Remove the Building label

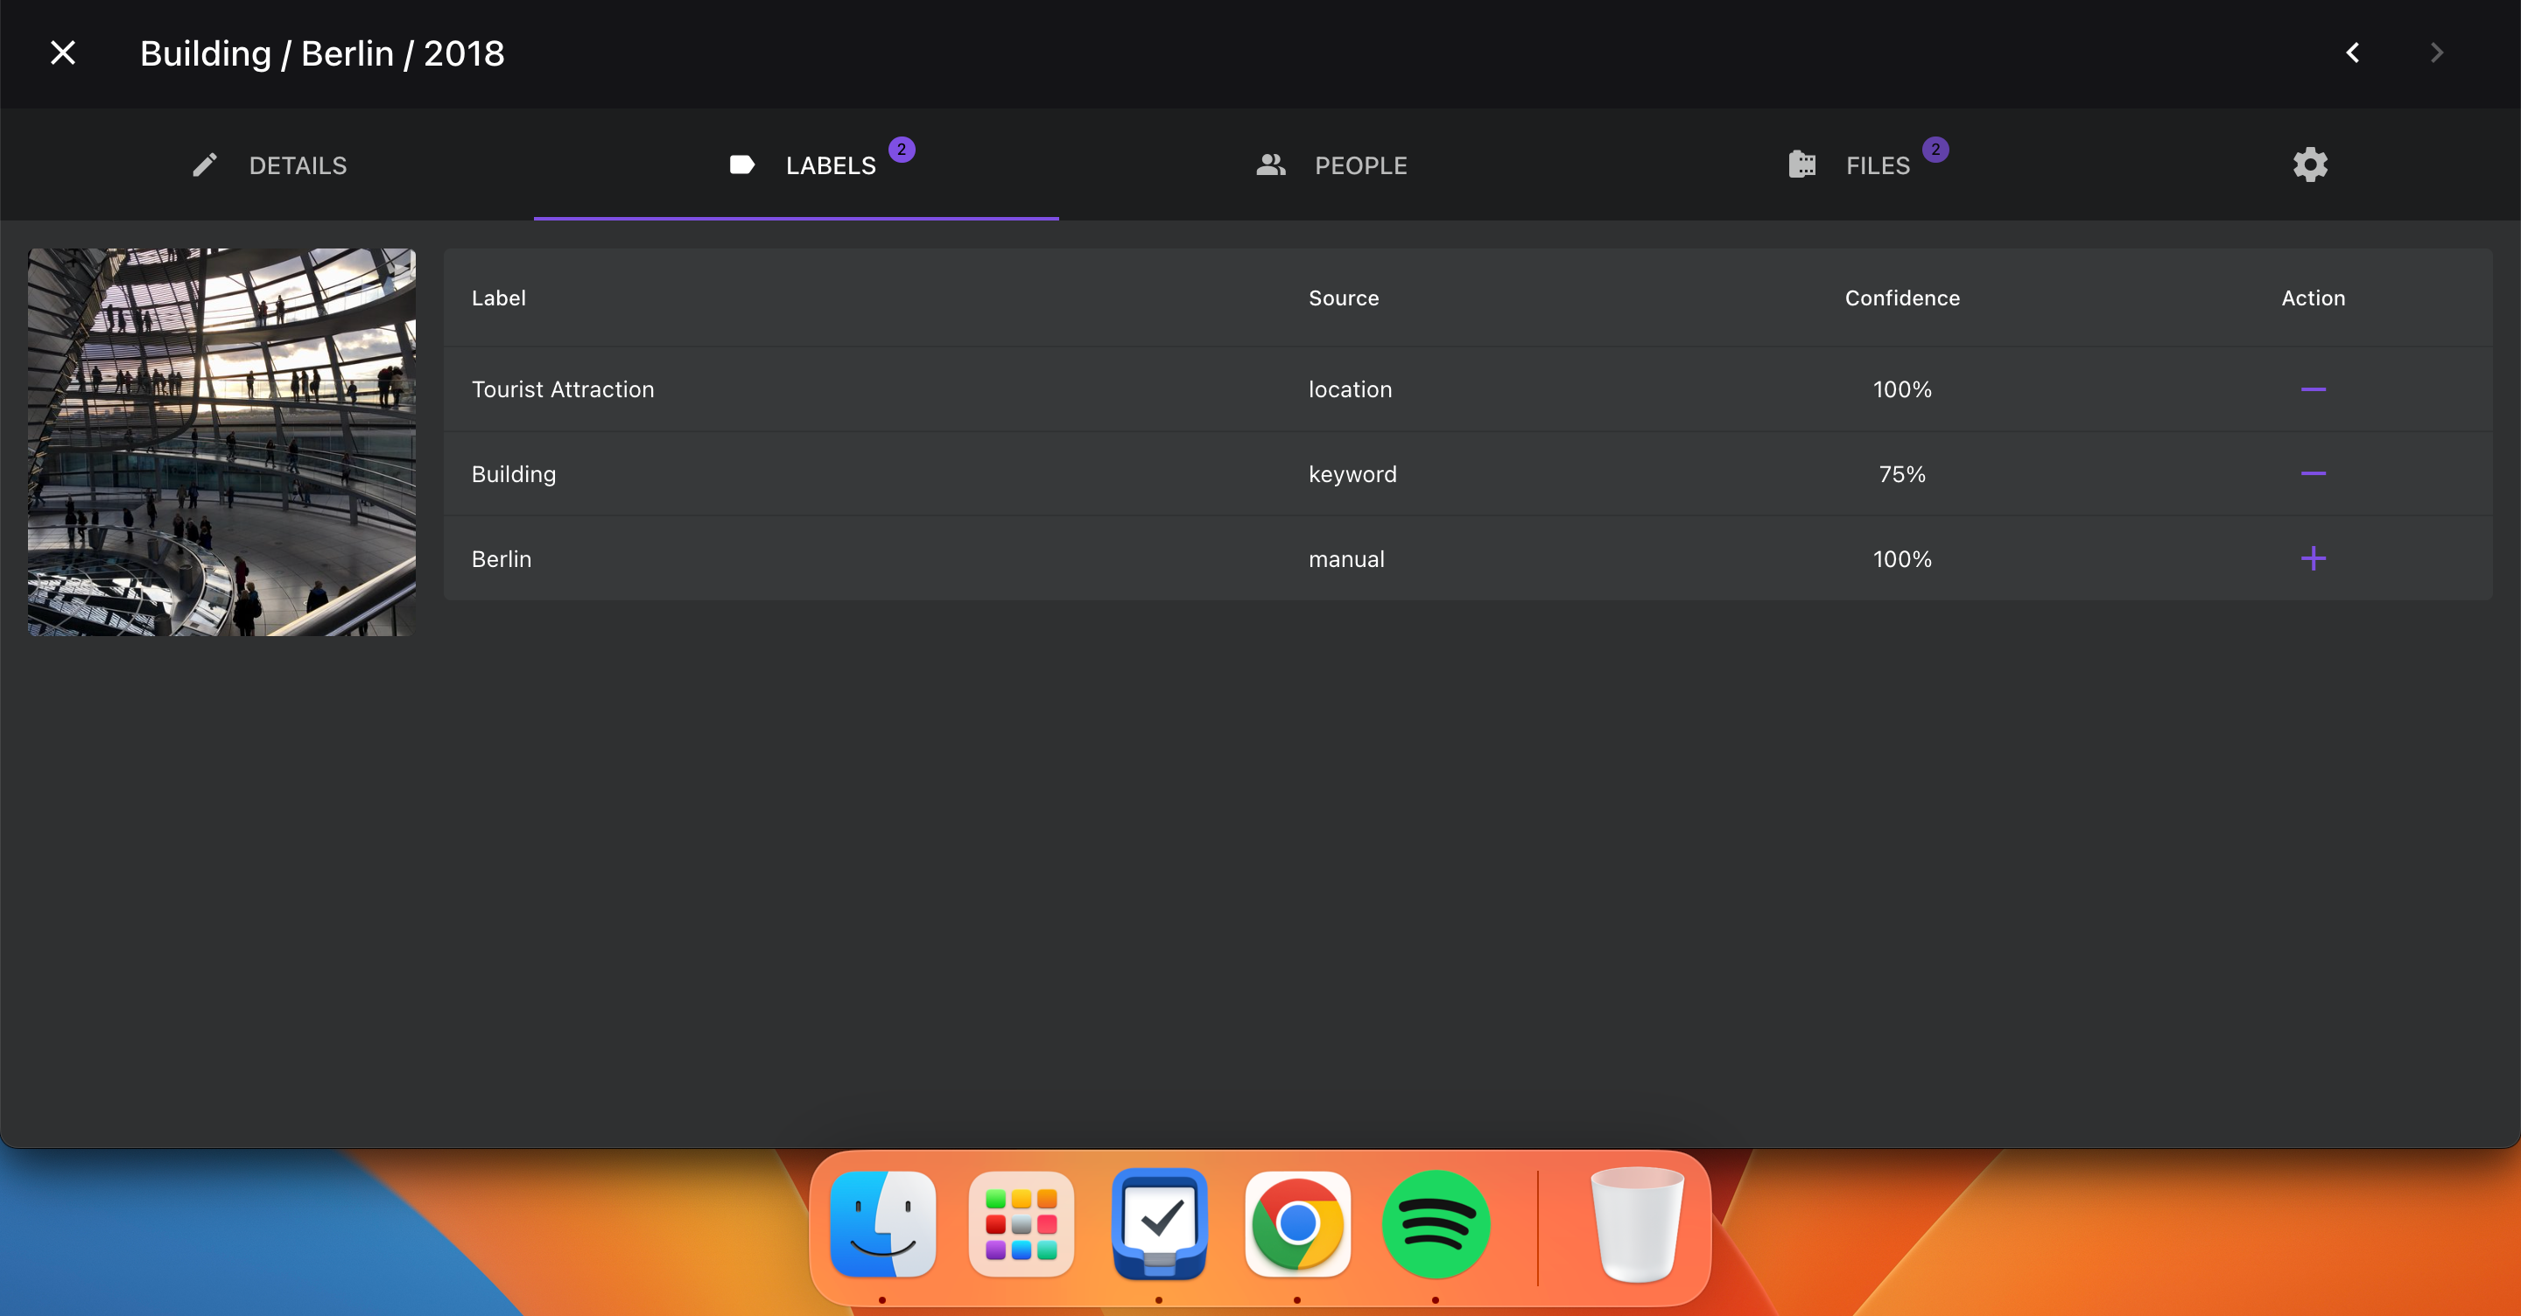tap(2313, 473)
